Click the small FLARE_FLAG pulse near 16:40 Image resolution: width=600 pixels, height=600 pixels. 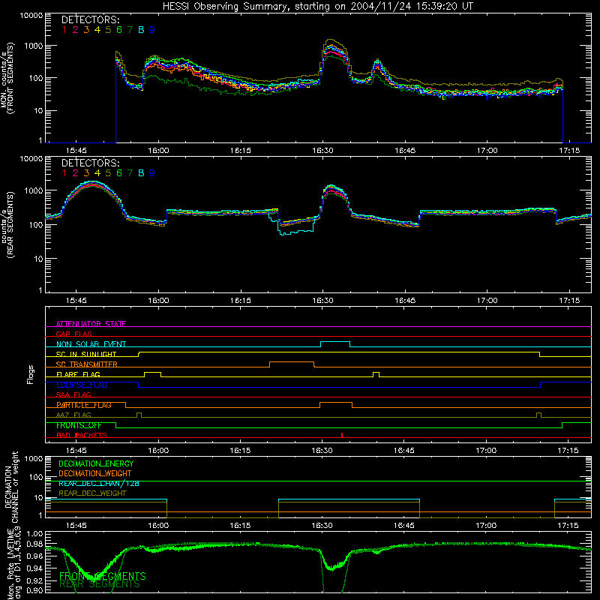pos(376,373)
